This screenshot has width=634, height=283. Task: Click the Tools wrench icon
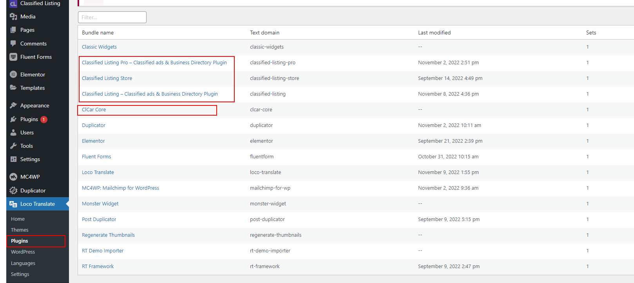[13, 146]
